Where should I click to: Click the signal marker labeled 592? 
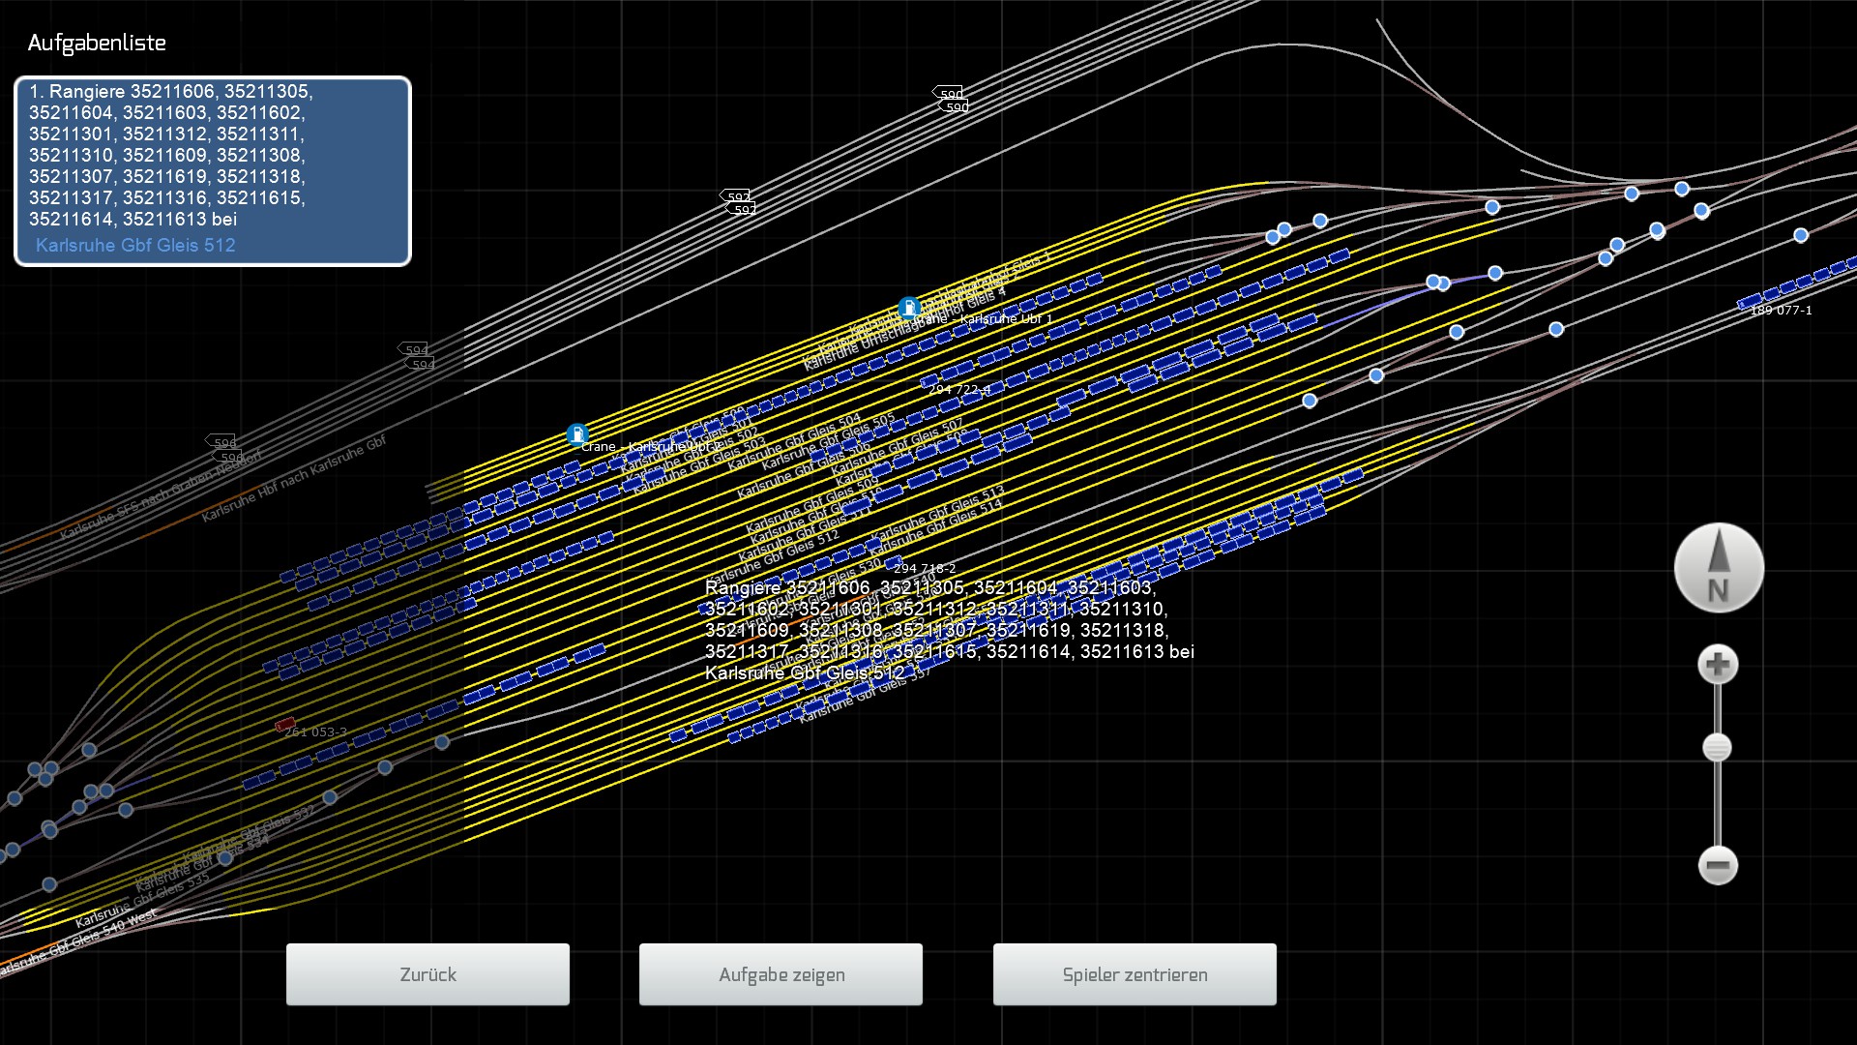pyautogui.click(x=736, y=195)
